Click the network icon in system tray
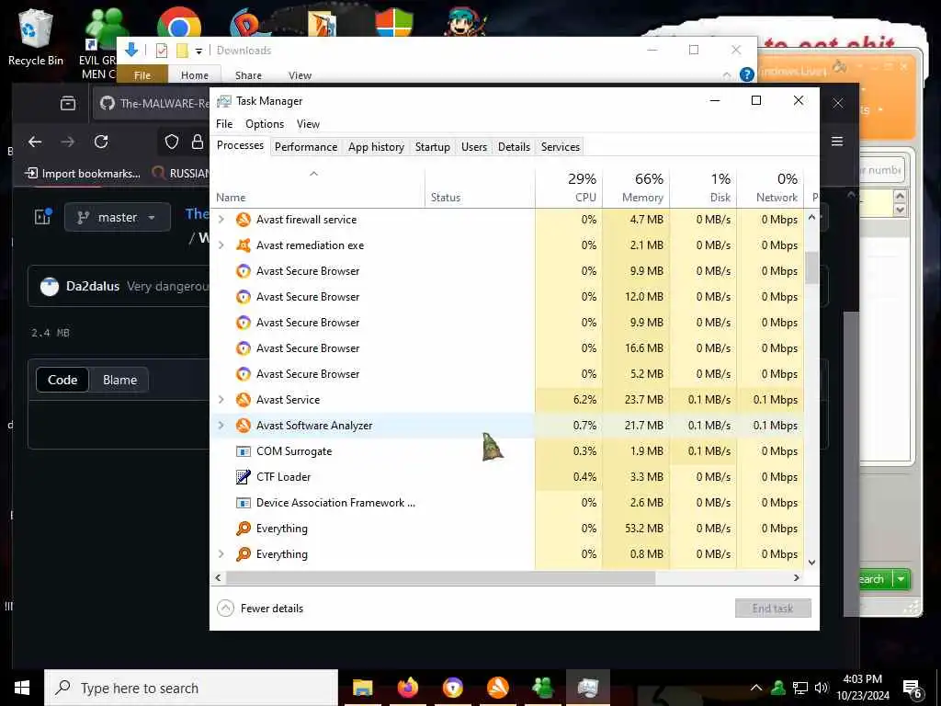Image resolution: width=941 pixels, height=706 pixels. pos(800,688)
